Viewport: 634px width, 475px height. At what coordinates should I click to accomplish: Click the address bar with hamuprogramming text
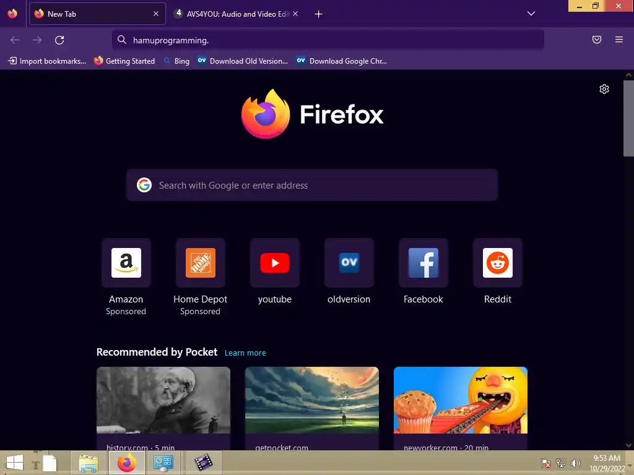(x=328, y=40)
